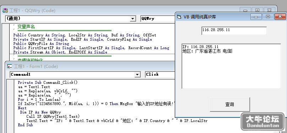Click 'Public Country As String' declaration line
Viewport: 287px width, 133px height.
[85, 35]
